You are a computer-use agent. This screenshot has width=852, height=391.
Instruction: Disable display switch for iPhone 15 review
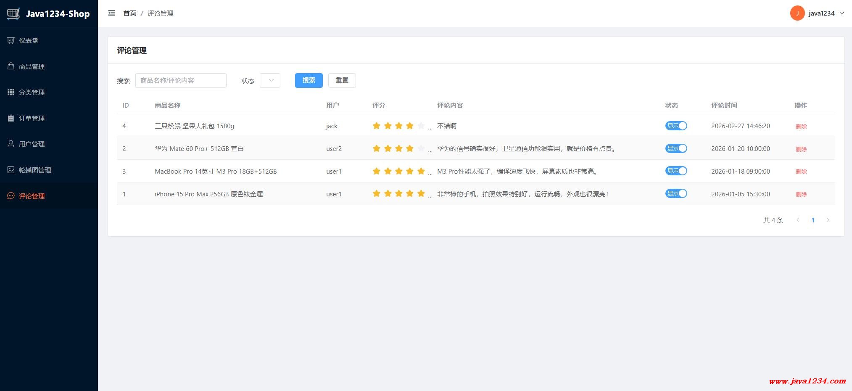676,193
